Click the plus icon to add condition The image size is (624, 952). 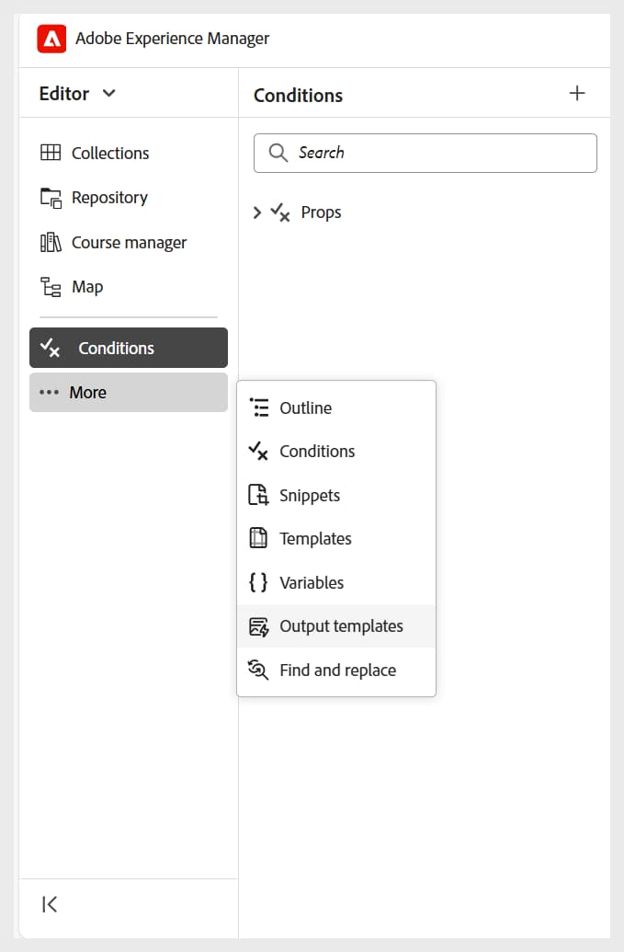577,93
